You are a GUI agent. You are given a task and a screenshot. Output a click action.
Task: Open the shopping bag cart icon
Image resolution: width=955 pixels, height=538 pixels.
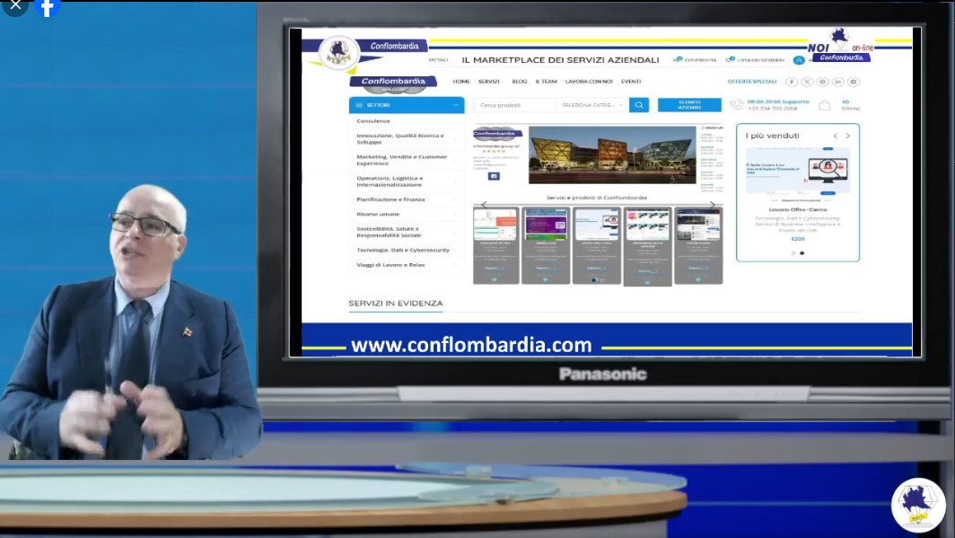tap(824, 105)
